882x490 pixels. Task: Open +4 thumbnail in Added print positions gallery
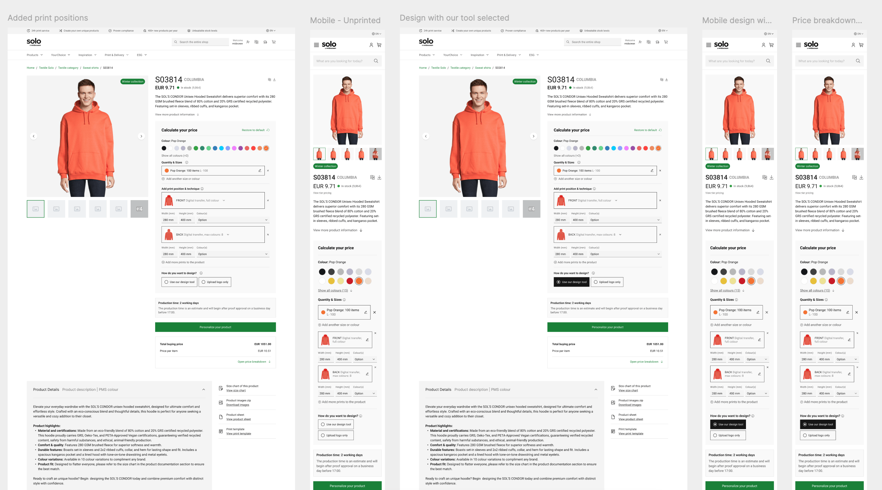[139, 209]
